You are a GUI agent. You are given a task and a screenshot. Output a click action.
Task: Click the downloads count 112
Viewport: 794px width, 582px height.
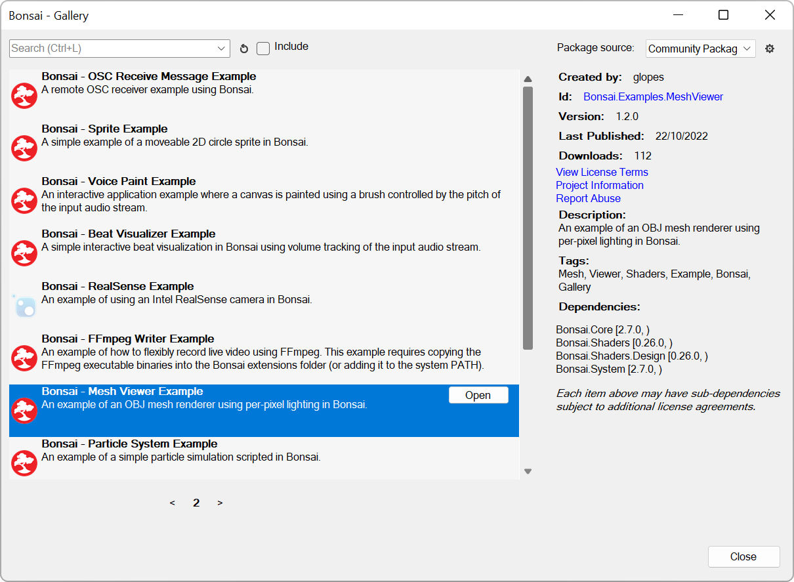point(643,156)
